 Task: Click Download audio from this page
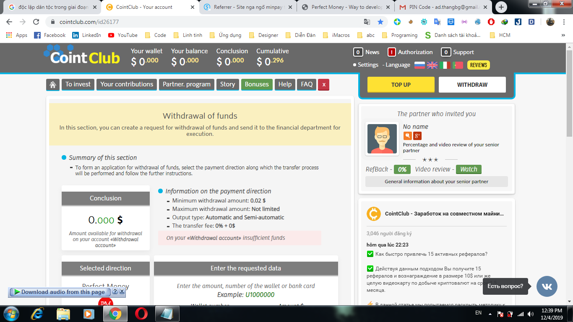tap(59, 292)
